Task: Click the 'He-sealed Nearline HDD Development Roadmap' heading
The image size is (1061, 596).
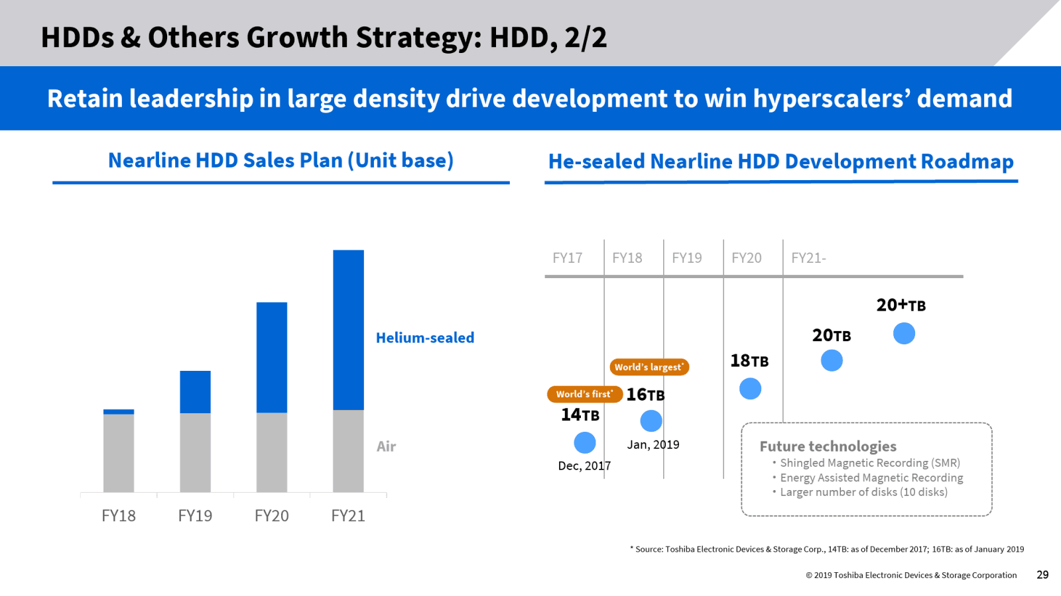Action: tap(780, 162)
